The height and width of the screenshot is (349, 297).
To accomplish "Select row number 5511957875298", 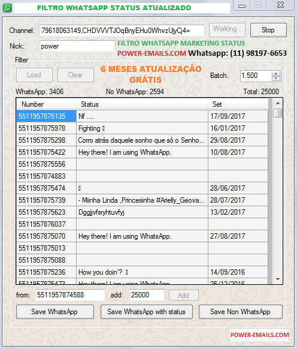I will (47, 140).
